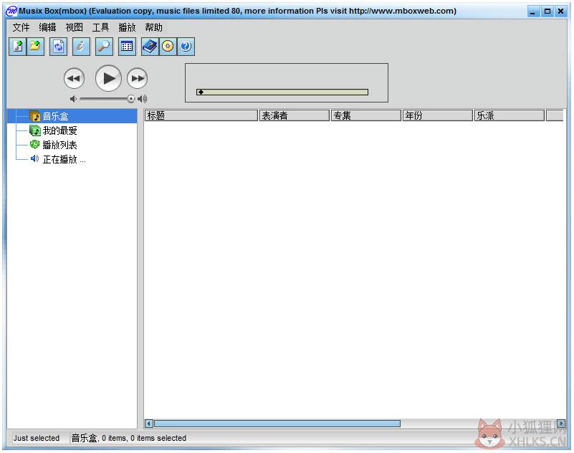Image resolution: width=574 pixels, height=453 pixels.
Task: Click the playback progress bar
Action: coord(282,92)
